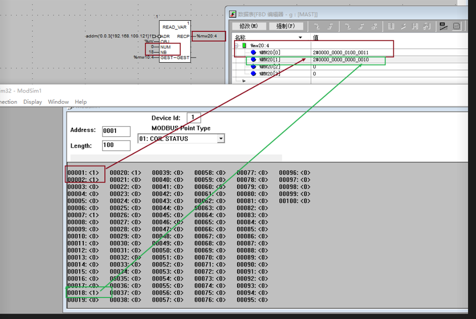
Task: Open the Display menu
Action: pos(33,101)
